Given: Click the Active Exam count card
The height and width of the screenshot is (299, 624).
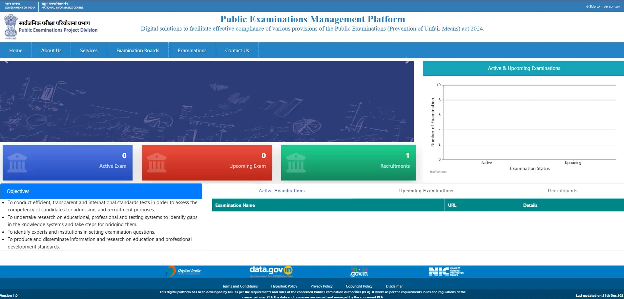Looking at the screenshot, I should 68,162.
